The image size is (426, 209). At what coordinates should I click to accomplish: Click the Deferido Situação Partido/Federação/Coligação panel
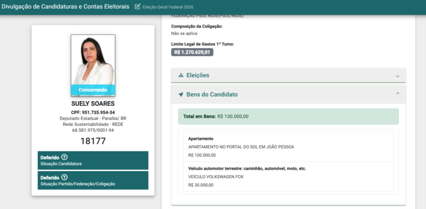pyautogui.click(x=93, y=180)
